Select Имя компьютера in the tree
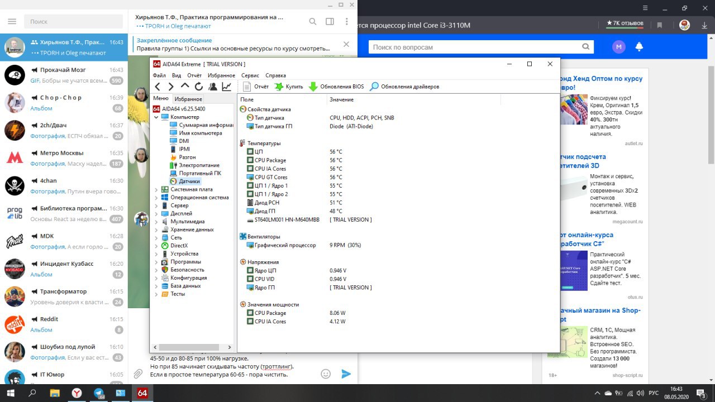 point(196,133)
